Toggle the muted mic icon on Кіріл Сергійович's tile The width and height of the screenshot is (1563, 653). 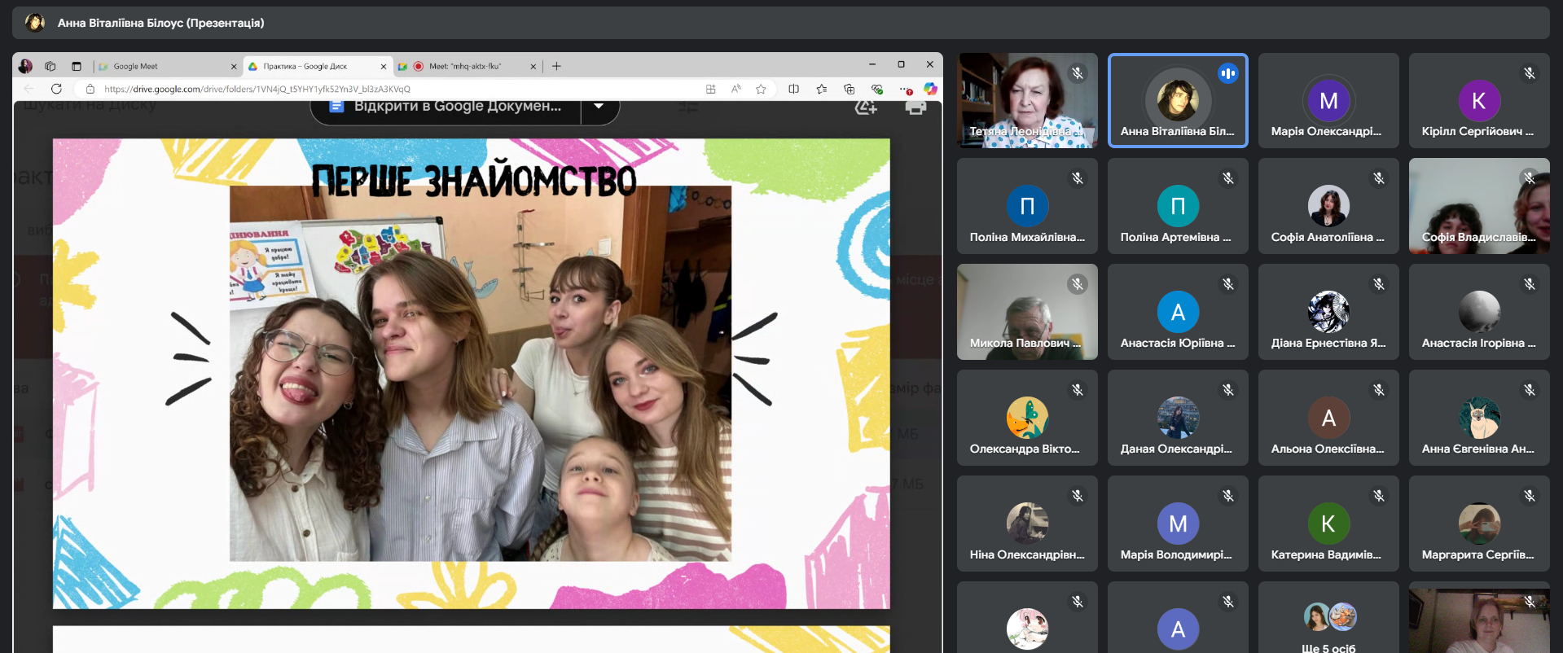[x=1529, y=73]
